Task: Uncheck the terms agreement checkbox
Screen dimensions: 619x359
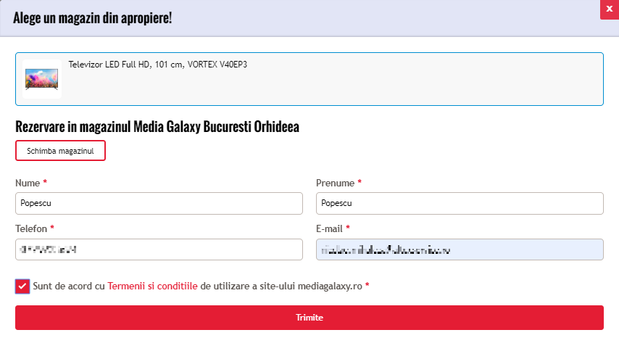Action: tap(22, 286)
